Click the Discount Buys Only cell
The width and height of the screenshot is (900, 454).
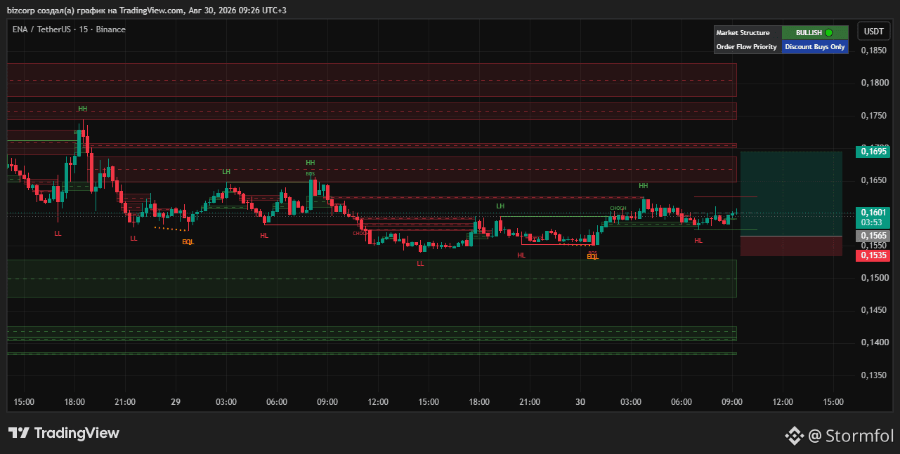[x=815, y=47]
